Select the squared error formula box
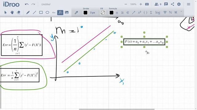 click(x=20, y=75)
